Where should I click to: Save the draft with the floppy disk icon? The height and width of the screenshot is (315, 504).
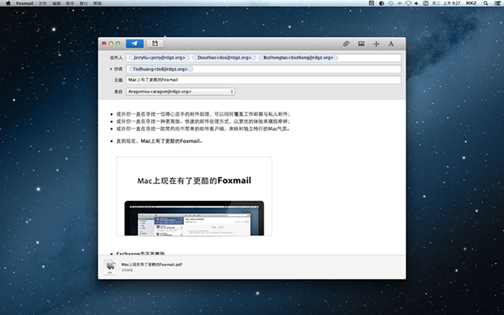click(x=155, y=44)
